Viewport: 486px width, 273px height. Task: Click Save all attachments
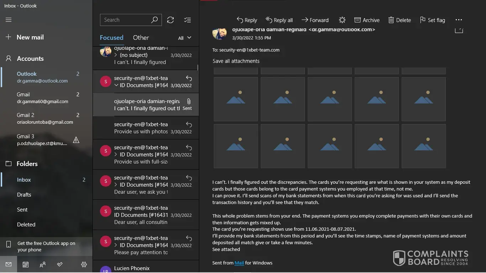(x=236, y=61)
